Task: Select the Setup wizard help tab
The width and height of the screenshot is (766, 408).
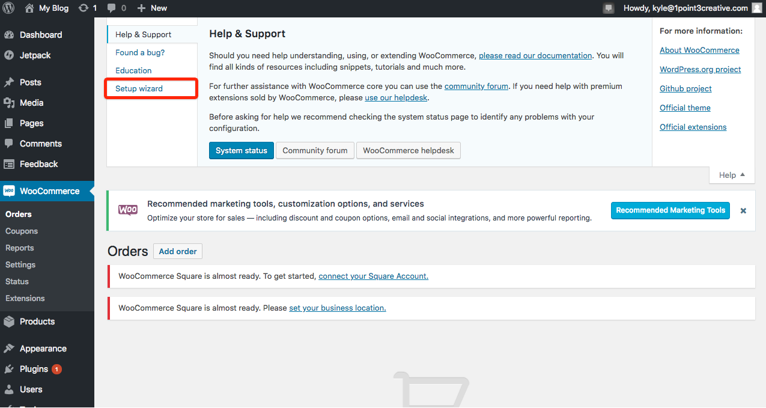Action: click(x=139, y=88)
